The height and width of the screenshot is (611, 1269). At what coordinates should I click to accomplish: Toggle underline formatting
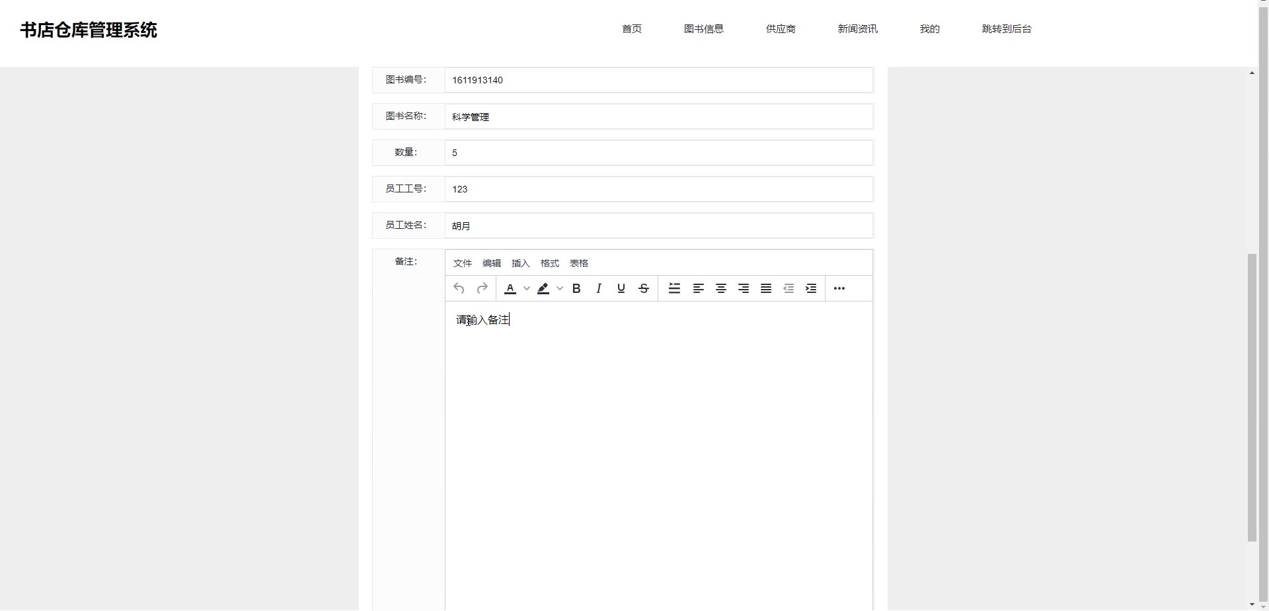pyautogui.click(x=621, y=288)
